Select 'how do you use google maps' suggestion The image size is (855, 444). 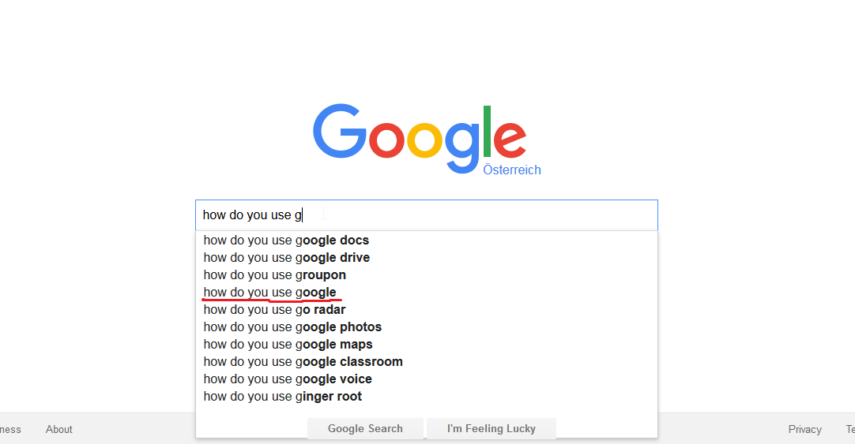[x=427, y=345]
